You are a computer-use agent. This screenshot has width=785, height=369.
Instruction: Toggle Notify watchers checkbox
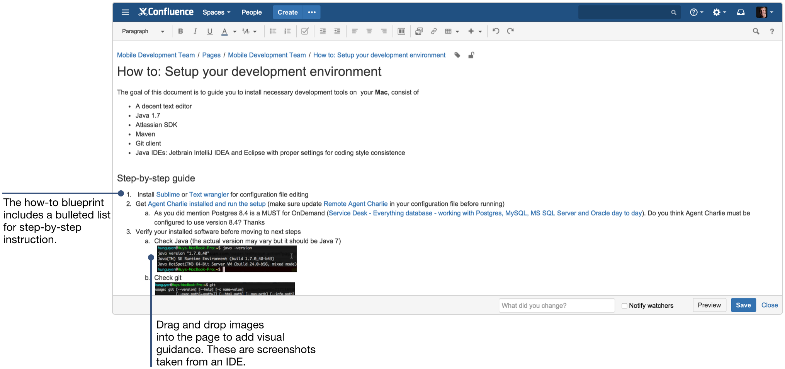pyautogui.click(x=624, y=306)
